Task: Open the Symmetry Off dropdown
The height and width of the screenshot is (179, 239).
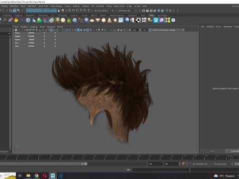Action: tap(125, 10)
